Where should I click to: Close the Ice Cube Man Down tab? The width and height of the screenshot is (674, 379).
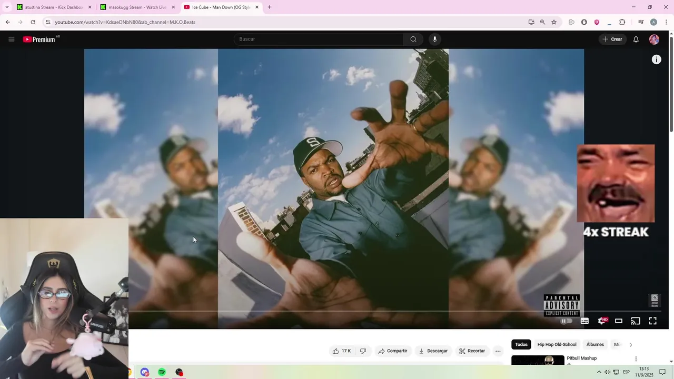coord(257,7)
